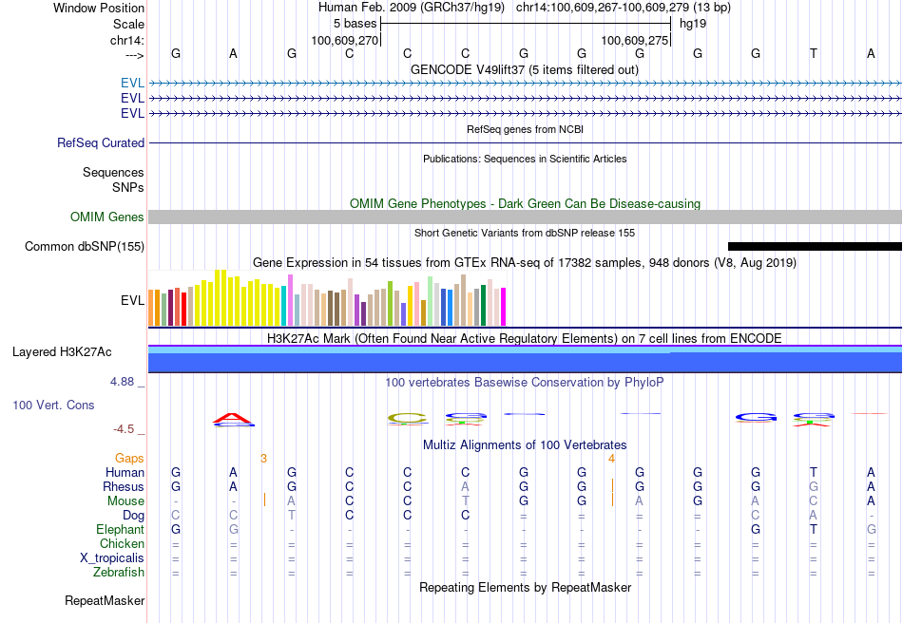Click the light blue EVL transcript label
This screenshot has width=903, height=623.
pyautogui.click(x=132, y=83)
